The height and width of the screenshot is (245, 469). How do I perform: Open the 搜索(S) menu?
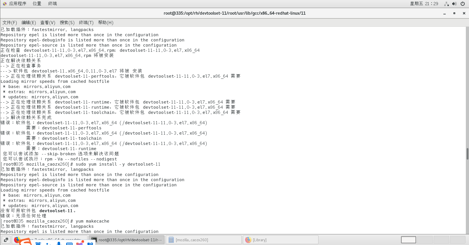coord(67,23)
